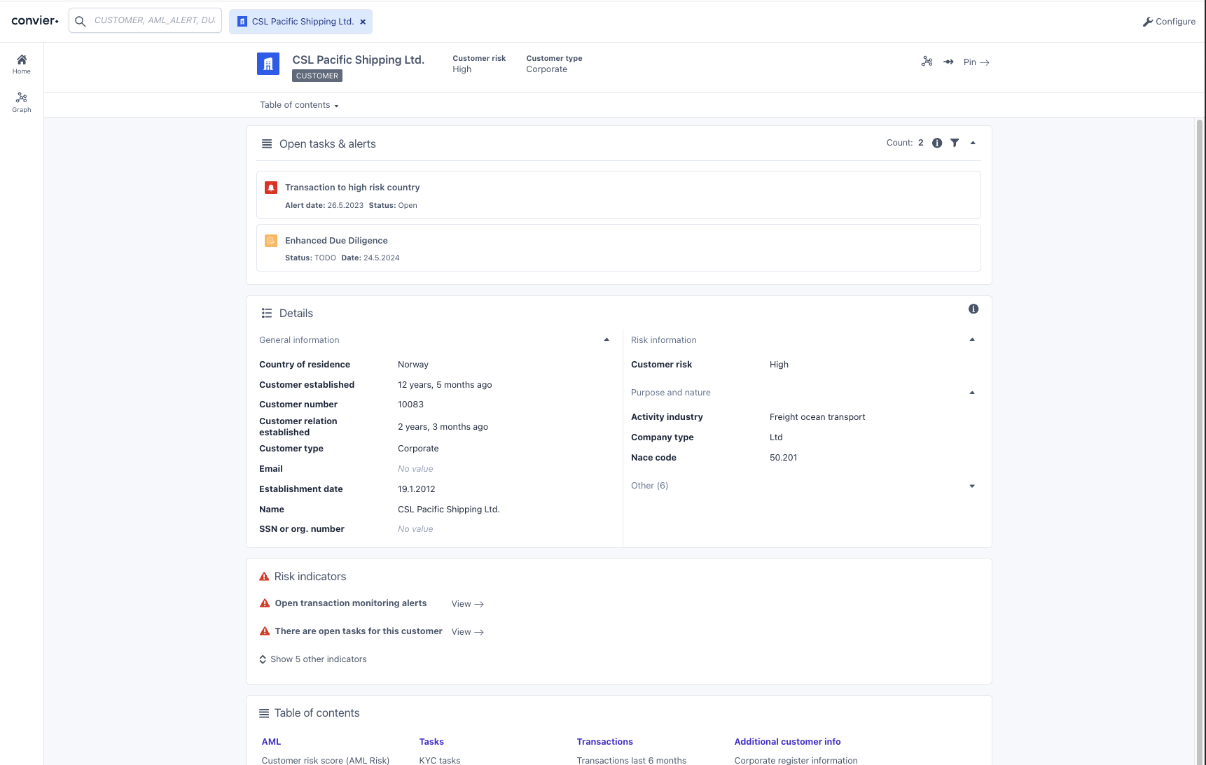Go to Customer risk score (AML Risk)
The height and width of the screenshot is (765, 1206).
coord(326,760)
